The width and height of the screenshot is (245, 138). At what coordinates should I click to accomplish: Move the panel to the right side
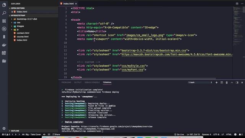point(237,82)
